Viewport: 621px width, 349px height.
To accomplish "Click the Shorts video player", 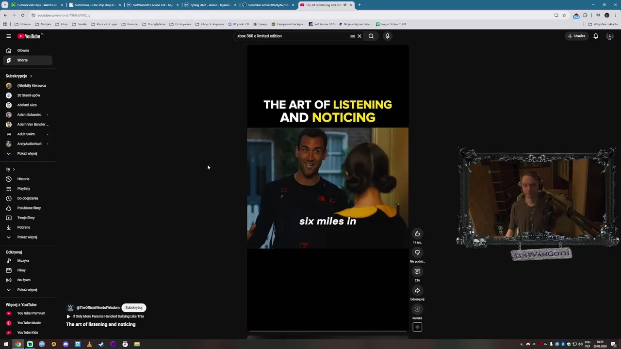I will pos(327,188).
